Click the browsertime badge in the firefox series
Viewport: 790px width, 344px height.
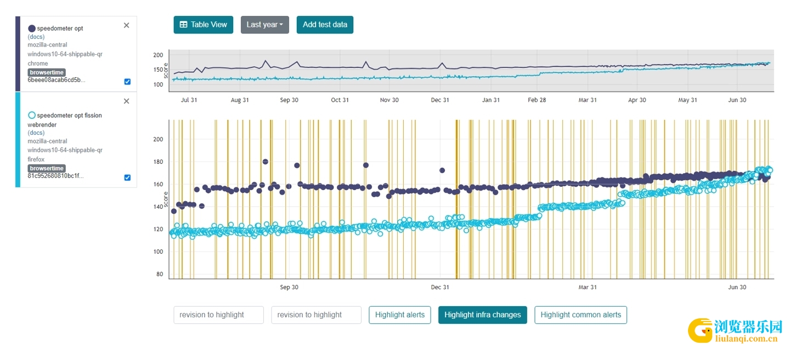(47, 168)
